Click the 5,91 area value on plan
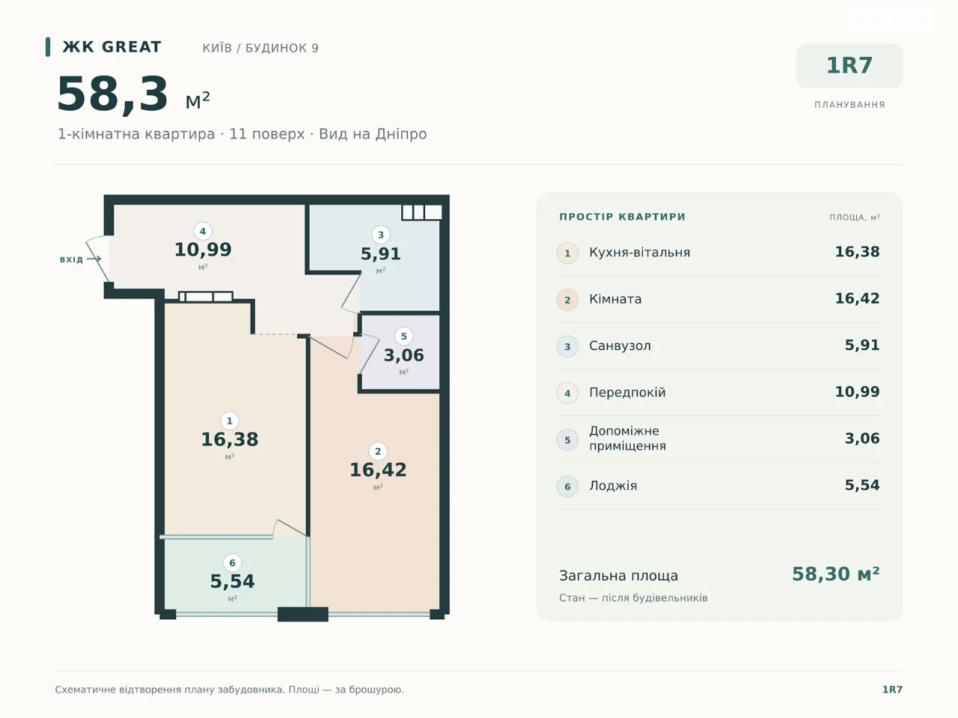This screenshot has width=958, height=718. point(381,254)
